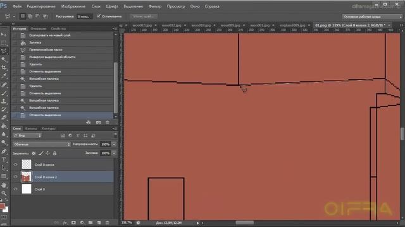Click Add to selection mode icon
405x227 pixels.
pyautogui.click(x=30, y=16)
